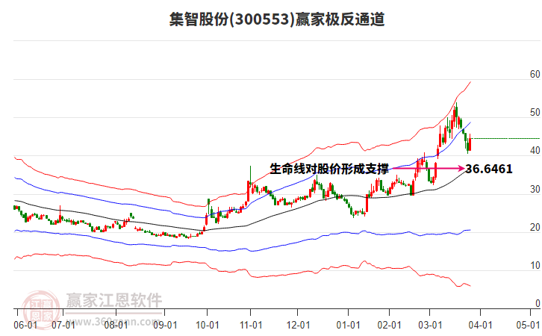
Task: Click the 赢家江恩软件 watermark text
Action: click(113, 300)
